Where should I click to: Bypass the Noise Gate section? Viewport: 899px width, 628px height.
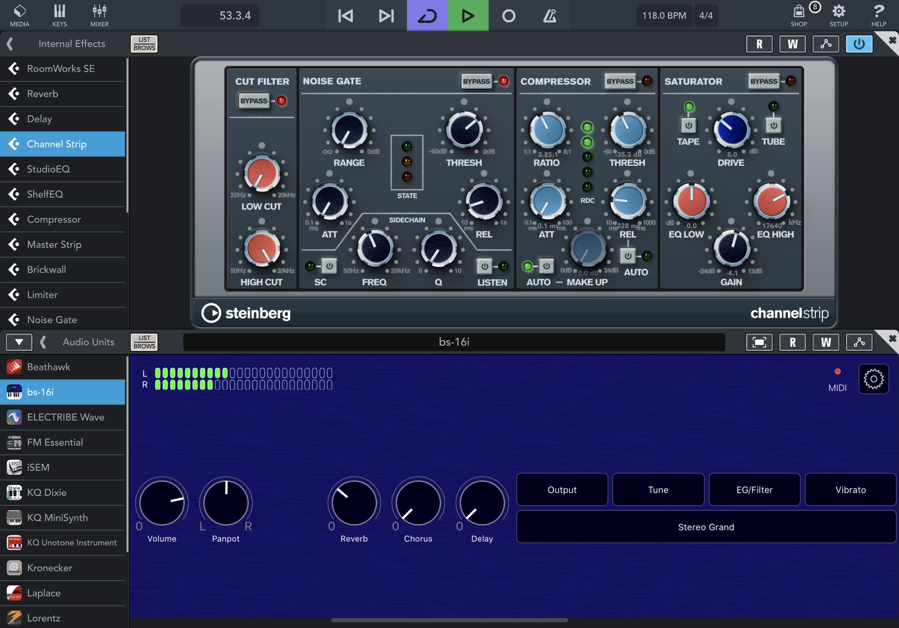pyautogui.click(x=476, y=81)
